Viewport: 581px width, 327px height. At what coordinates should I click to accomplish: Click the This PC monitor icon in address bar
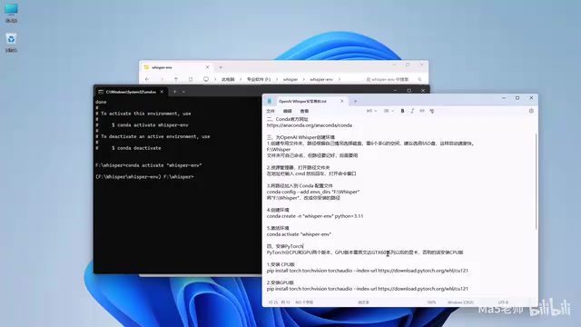[x=206, y=79]
